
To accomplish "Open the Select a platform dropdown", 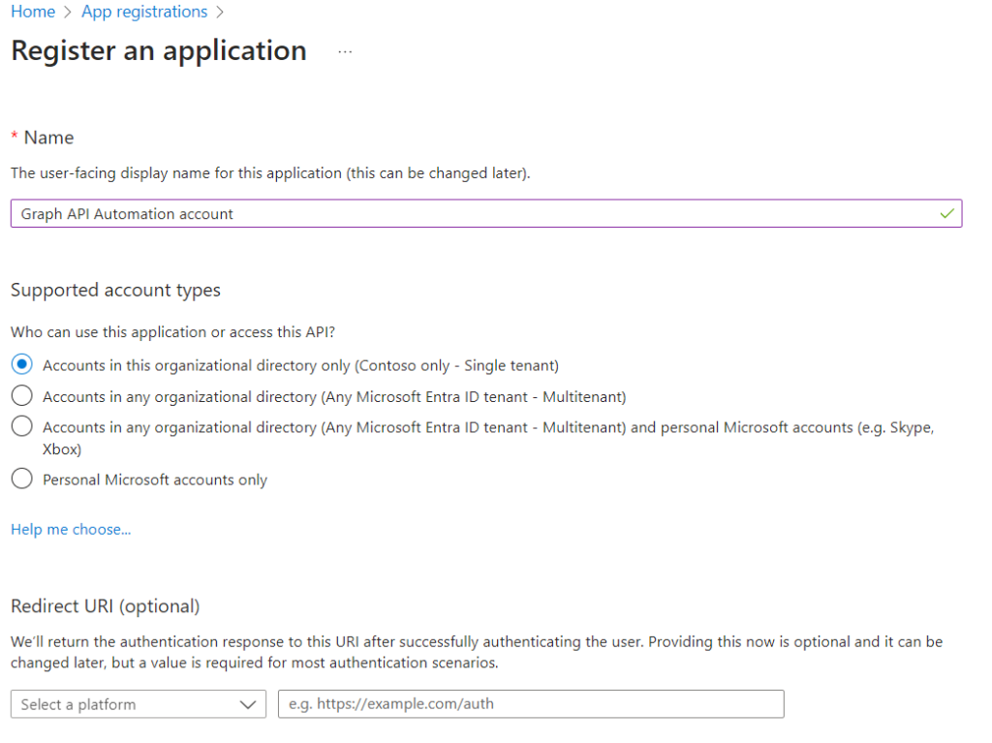I will 139,704.
